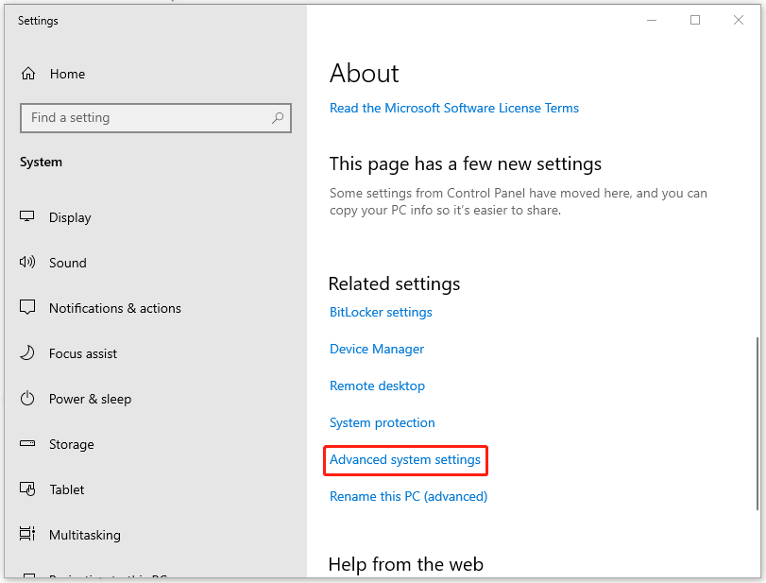Open Remote desktop link
The width and height of the screenshot is (766, 583).
pyautogui.click(x=377, y=386)
